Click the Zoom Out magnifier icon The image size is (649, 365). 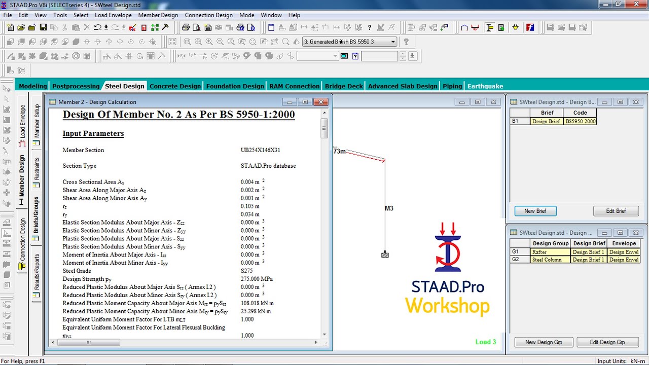[x=220, y=42]
